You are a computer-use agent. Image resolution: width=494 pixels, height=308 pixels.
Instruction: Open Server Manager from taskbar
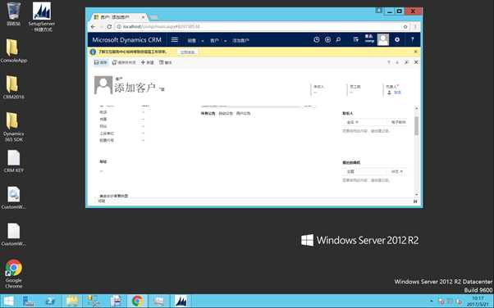tap(29, 301)
